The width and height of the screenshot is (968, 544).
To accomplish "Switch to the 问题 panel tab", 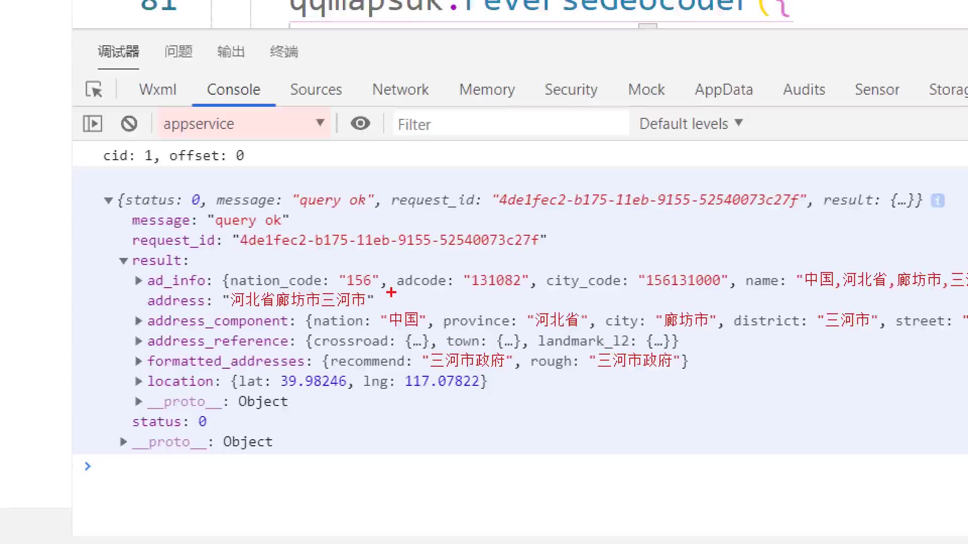I will pyautogui.click(x=178, y=52).
